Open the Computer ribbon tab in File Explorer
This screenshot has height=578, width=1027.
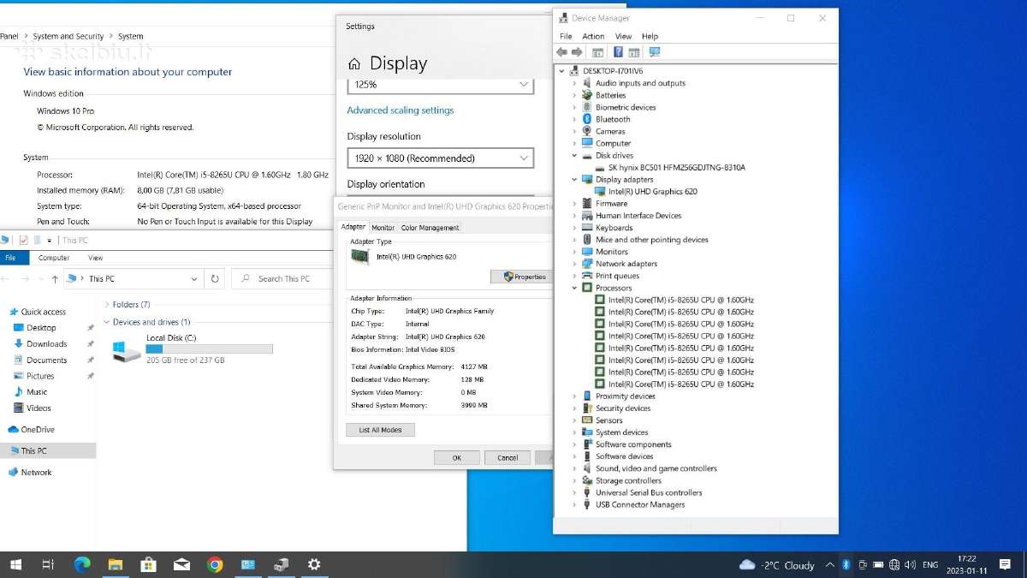click(54, 258)
